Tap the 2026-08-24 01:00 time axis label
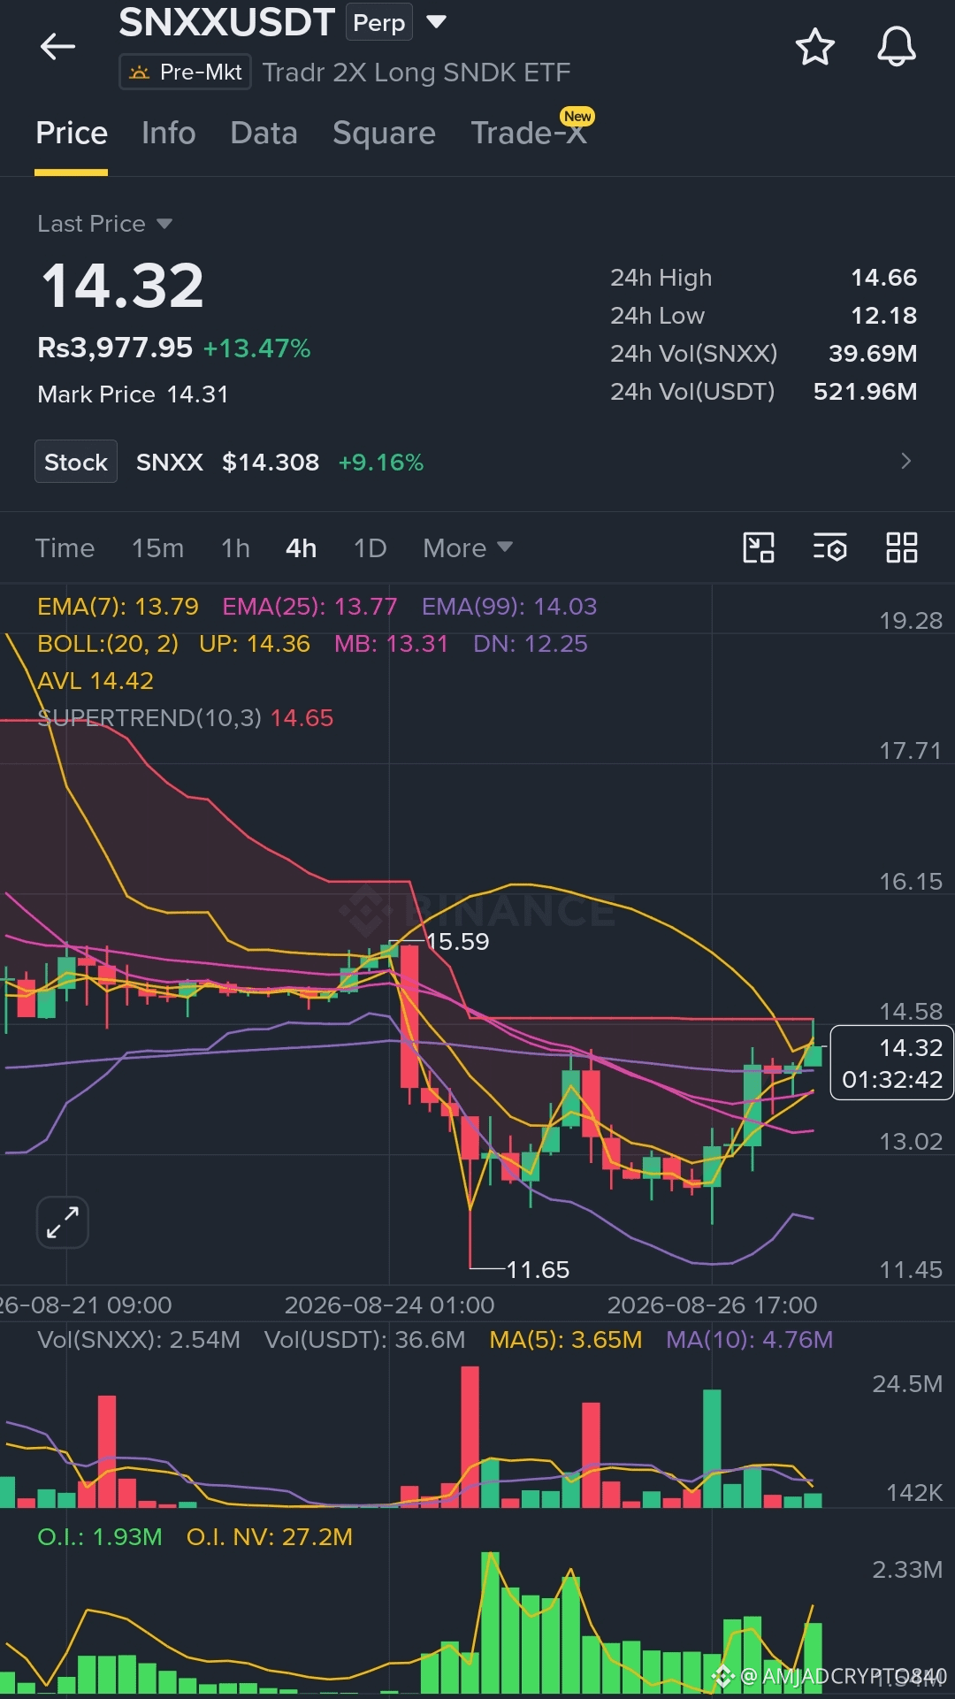 point(389,1305)
